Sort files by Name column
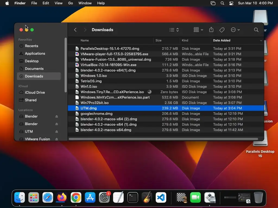This screenshot has height=208, width=278. point(85,41)
